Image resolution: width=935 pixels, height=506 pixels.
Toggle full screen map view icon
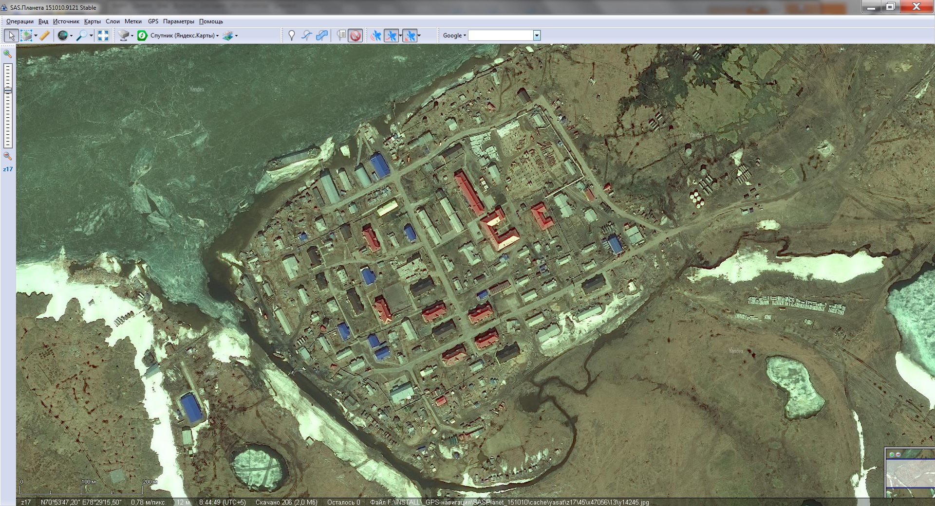point(103,36)
